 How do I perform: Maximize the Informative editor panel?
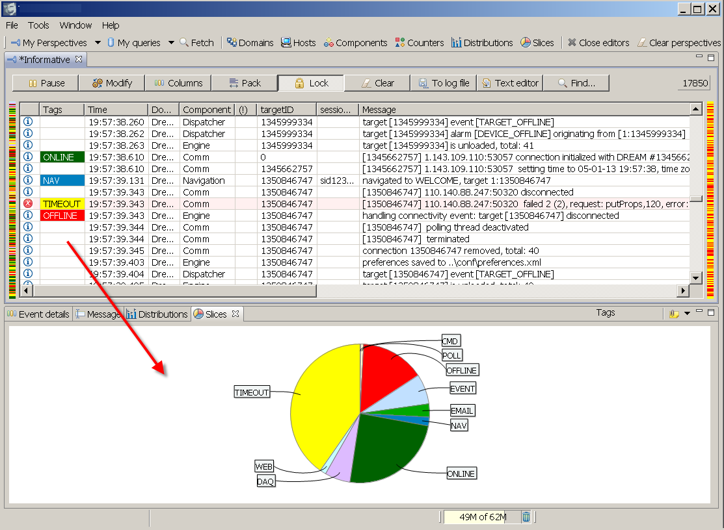711,58
